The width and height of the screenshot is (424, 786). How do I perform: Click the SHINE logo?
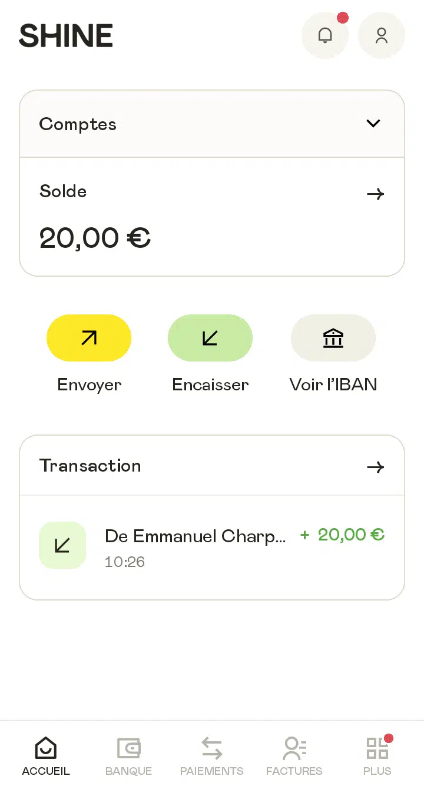click(x=66, y=36)
